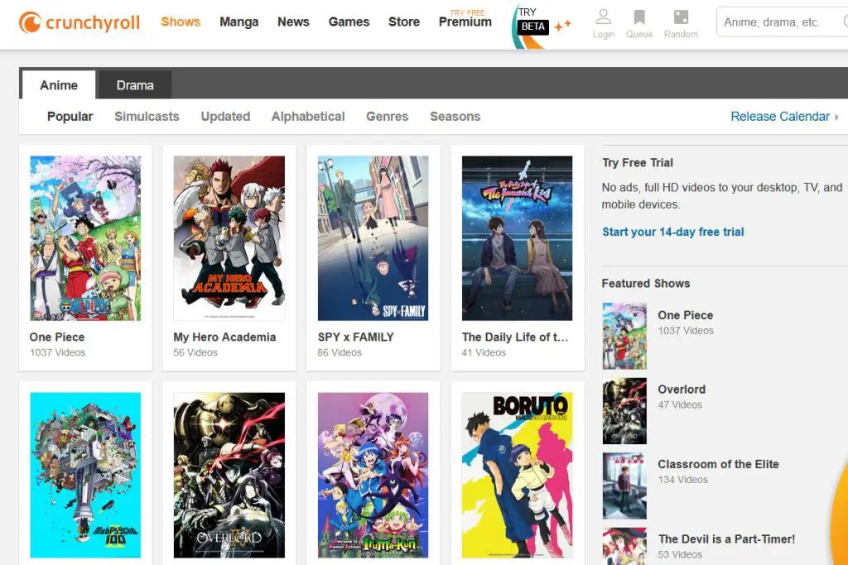
Task: Open featured Classroom of the Elite thumbnail
Action: pos(624,486)
